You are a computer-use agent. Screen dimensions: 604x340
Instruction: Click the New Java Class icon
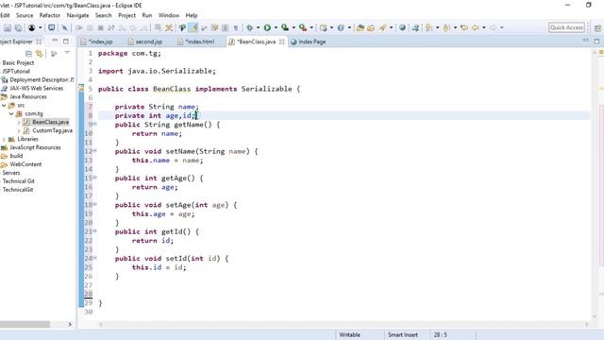[x=341, y=27]
